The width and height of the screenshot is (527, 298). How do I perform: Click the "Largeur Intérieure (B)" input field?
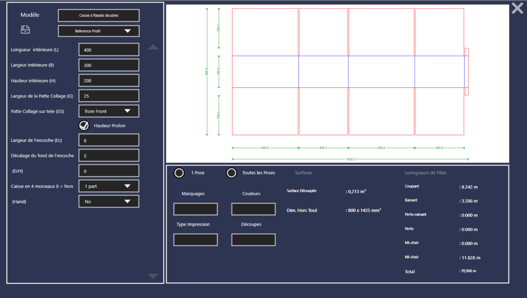pos(108,65)
